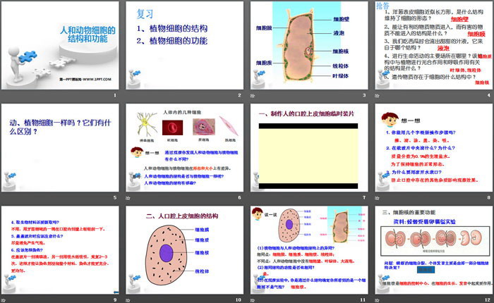Select slide 8 with the 想一想 questions
The width and height of the screenshot is (494, 303).
click(x=434, y=148)
